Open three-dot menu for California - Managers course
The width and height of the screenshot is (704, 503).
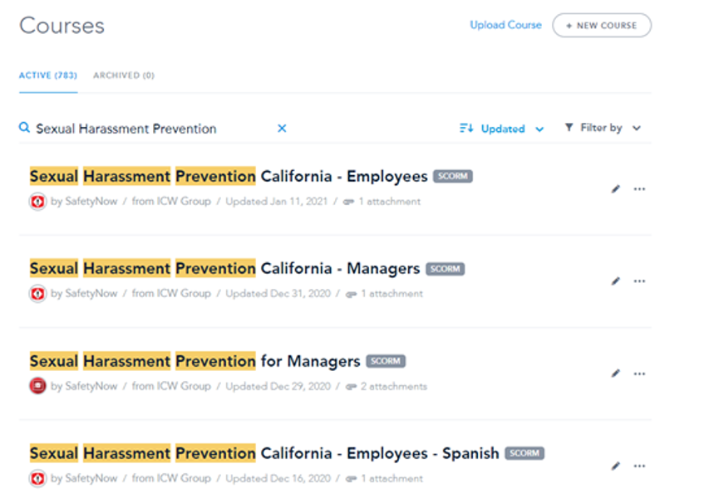pyautogui.click(x=639, y=281)
